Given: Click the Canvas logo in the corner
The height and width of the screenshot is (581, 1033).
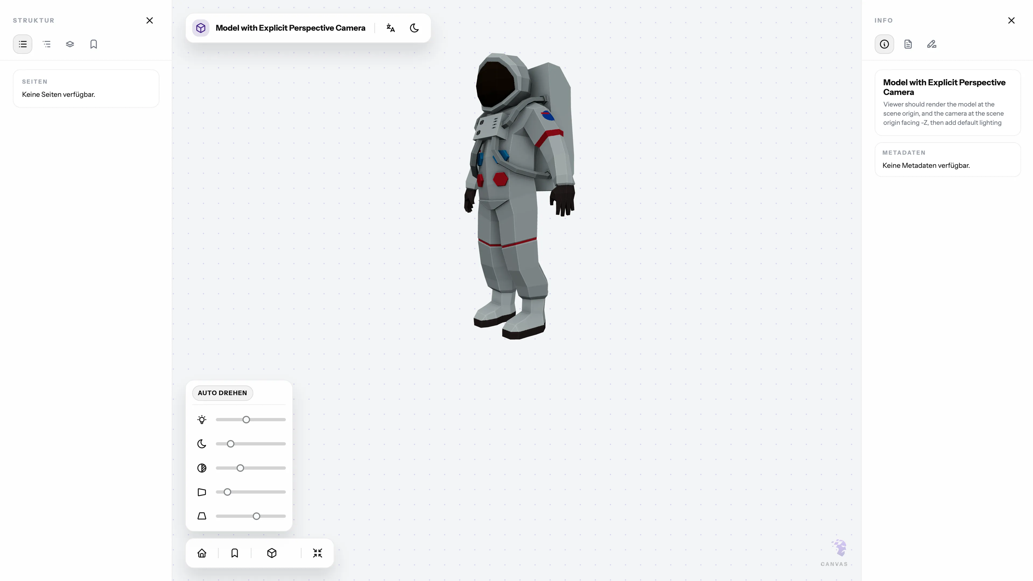Looking at the screenshot, I should pos(834,553).
